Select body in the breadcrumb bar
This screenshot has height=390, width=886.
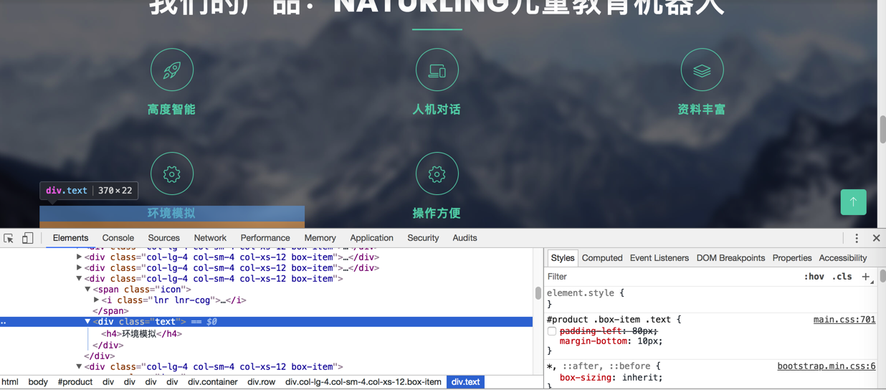coord(38,382)
